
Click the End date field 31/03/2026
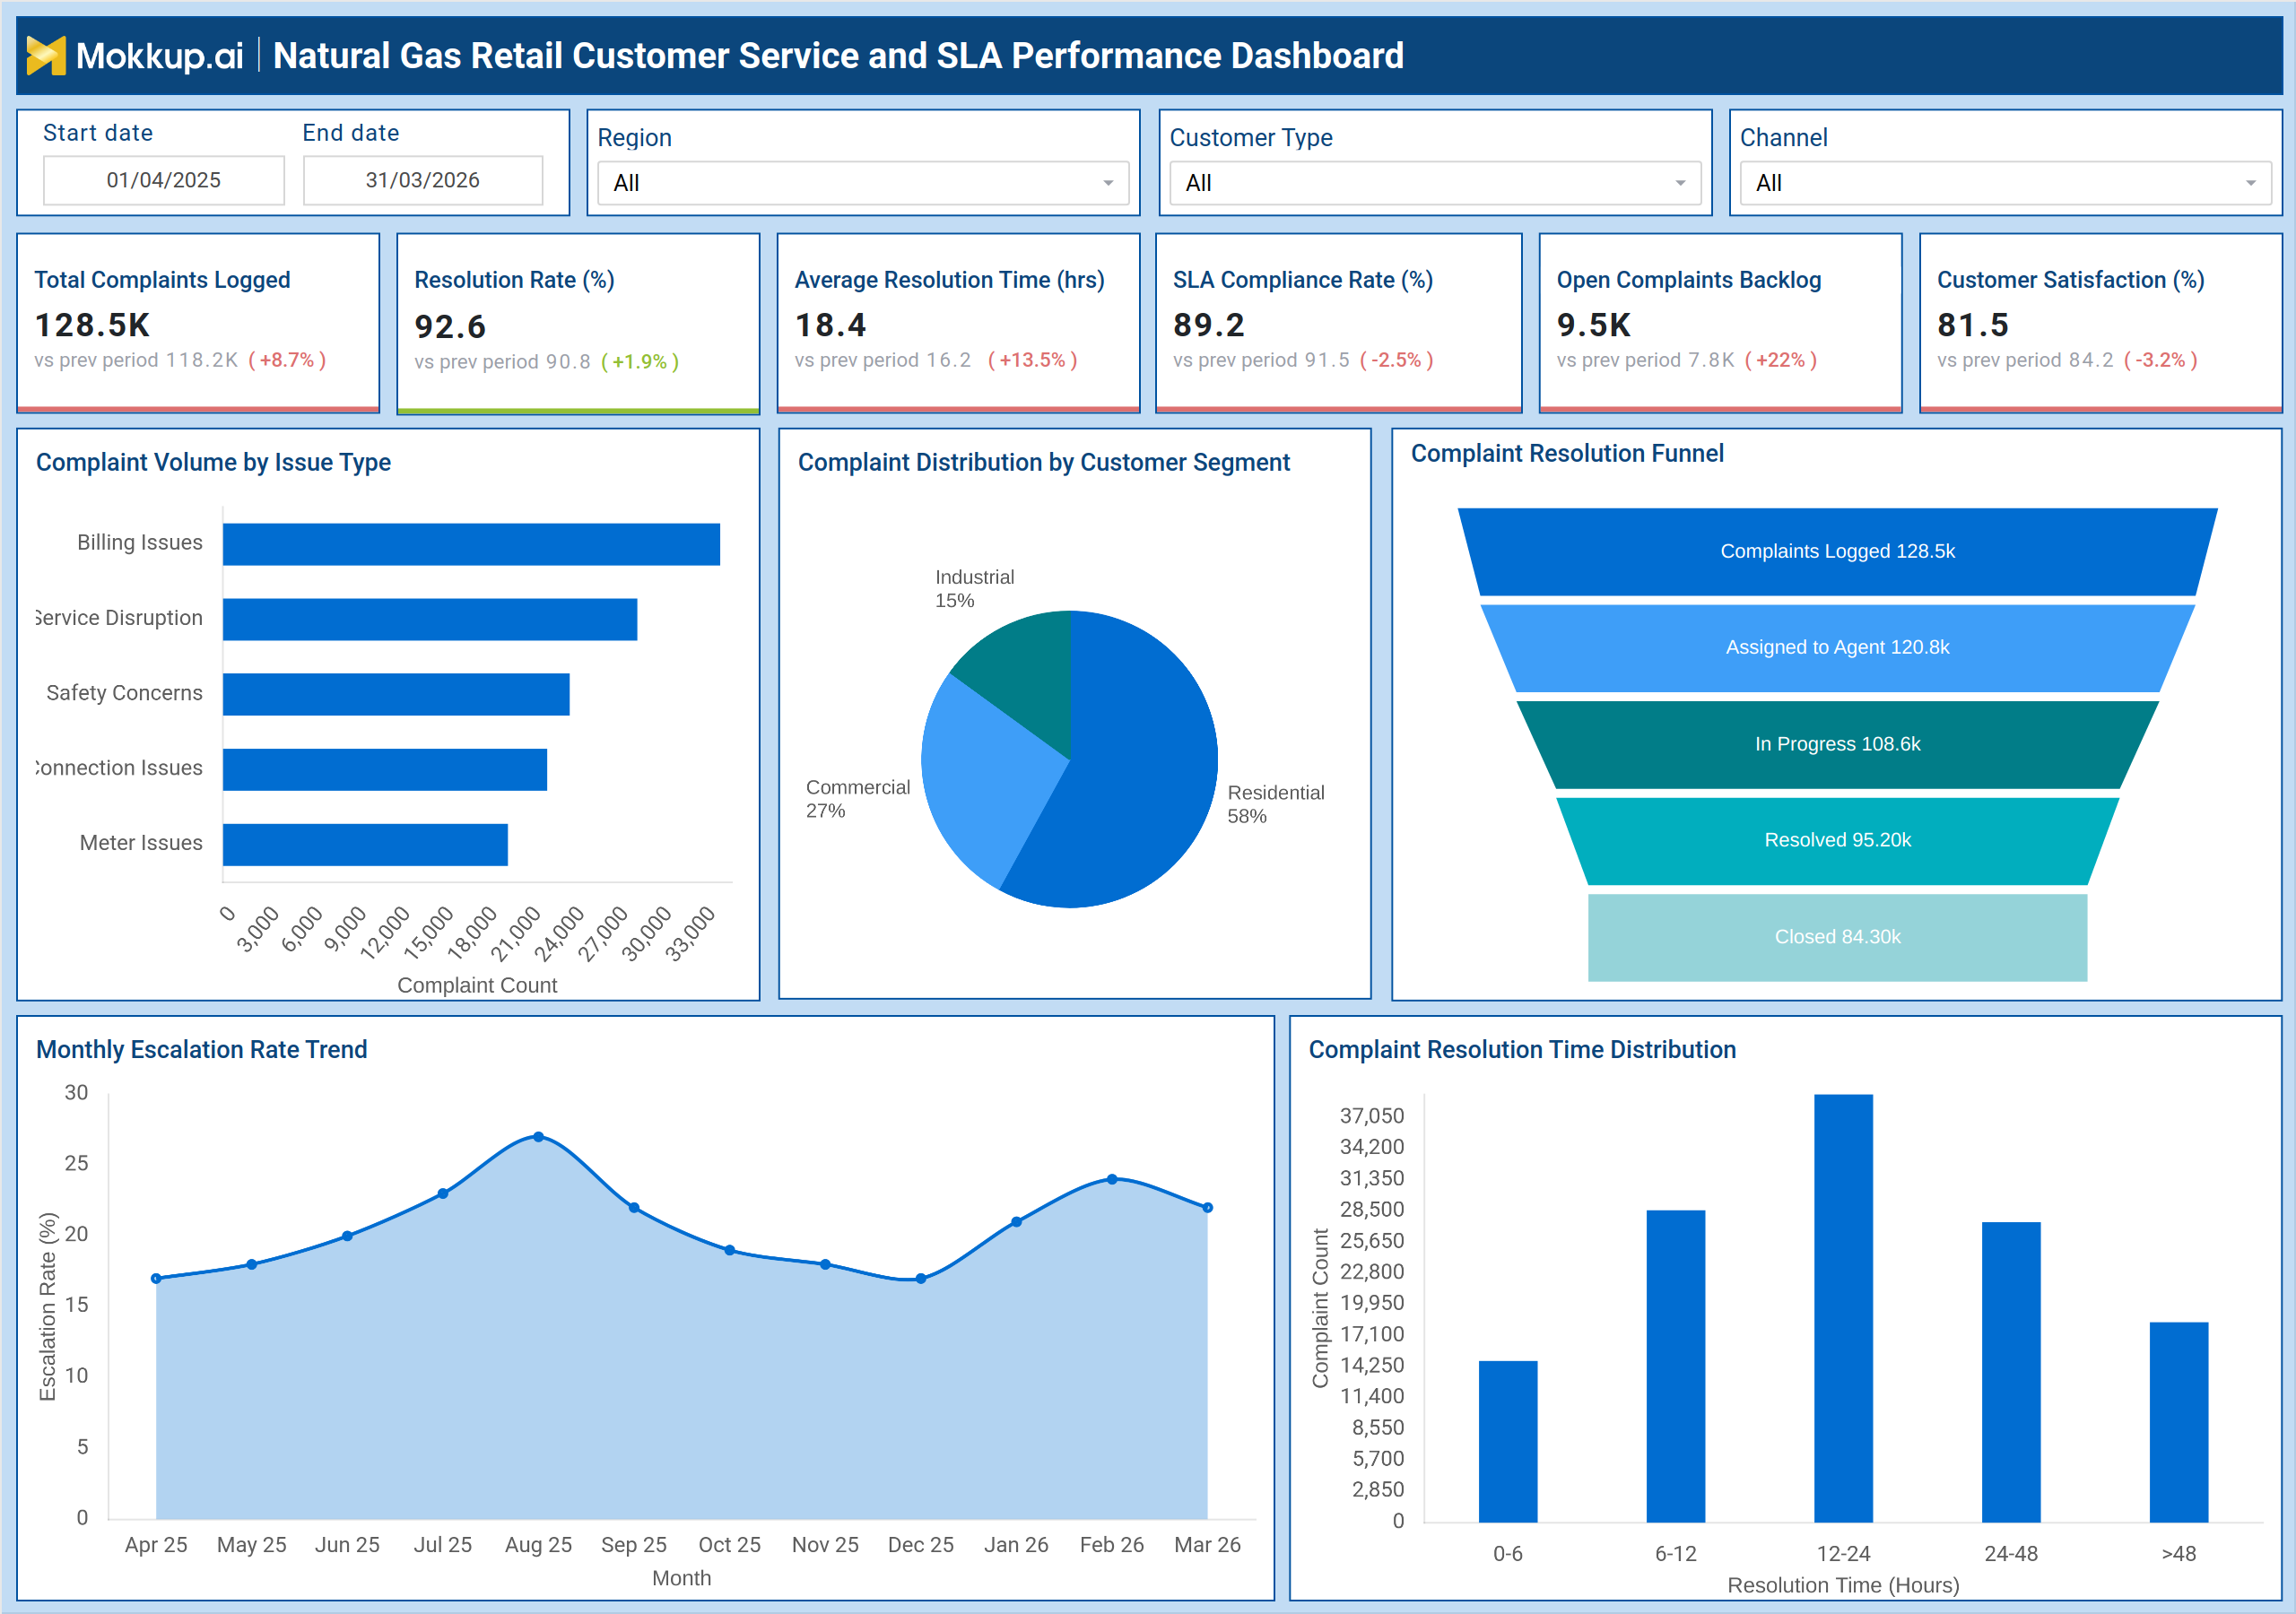tap(422, 180)
